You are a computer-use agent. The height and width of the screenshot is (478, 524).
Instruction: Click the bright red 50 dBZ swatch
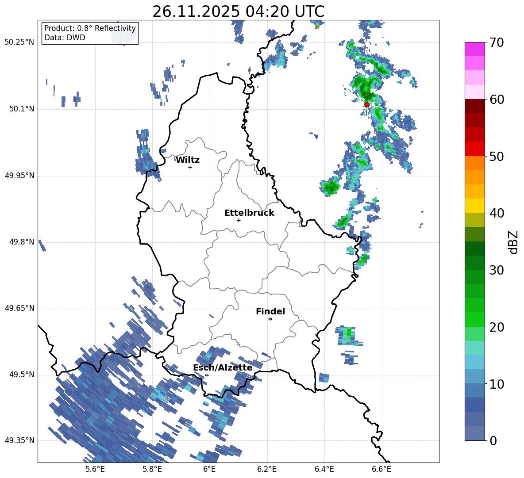coord(474,149)
